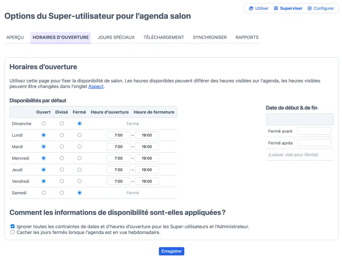Screen dimensions: 342x260
Task: Click the Fermé avant date field
Action: click(x=314, y=131)
